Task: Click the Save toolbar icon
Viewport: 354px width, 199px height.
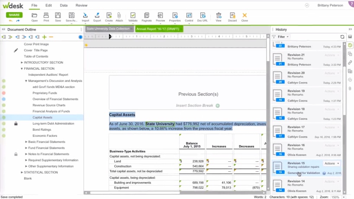Action: [58, 17]
